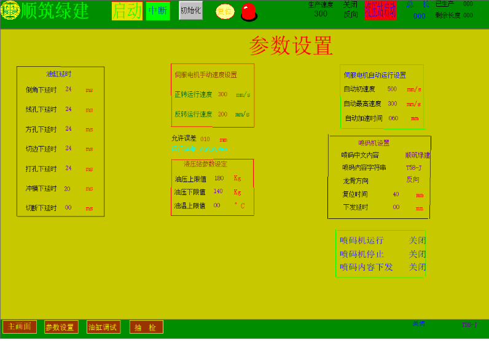Toggle the 反向 direction in top bar

pyautogui.click(x=351, y=15)
